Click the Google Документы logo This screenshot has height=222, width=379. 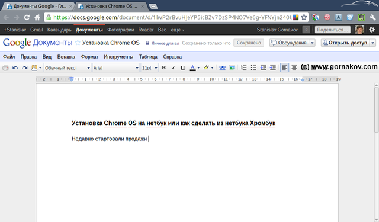37,43
